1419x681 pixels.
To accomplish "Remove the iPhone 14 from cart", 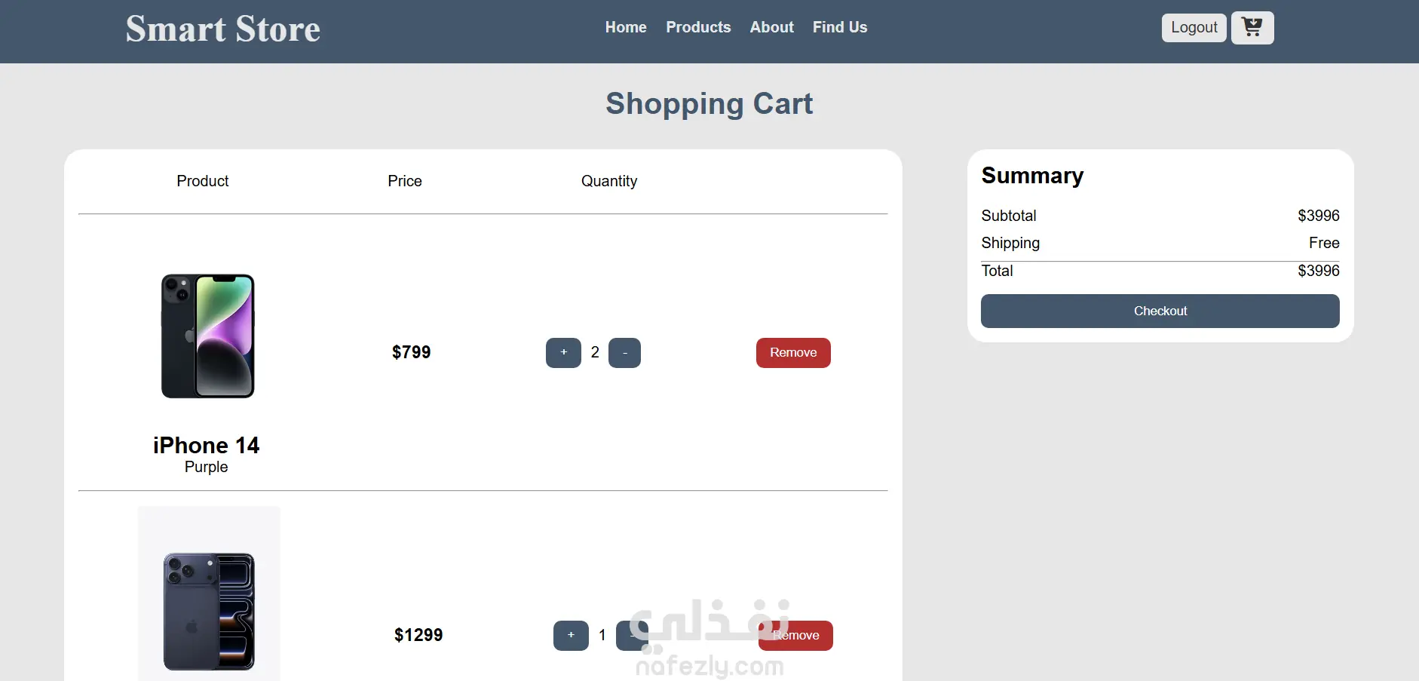I will point(793,353).
